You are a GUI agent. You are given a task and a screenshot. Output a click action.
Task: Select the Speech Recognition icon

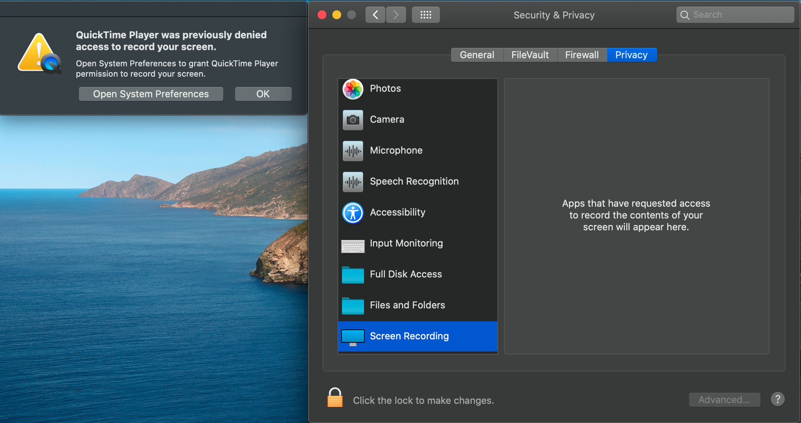pos(353,182)
